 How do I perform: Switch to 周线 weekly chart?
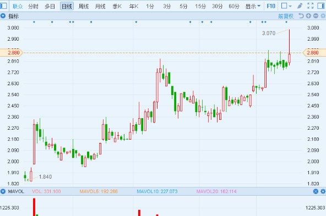(x=83, y=6)
